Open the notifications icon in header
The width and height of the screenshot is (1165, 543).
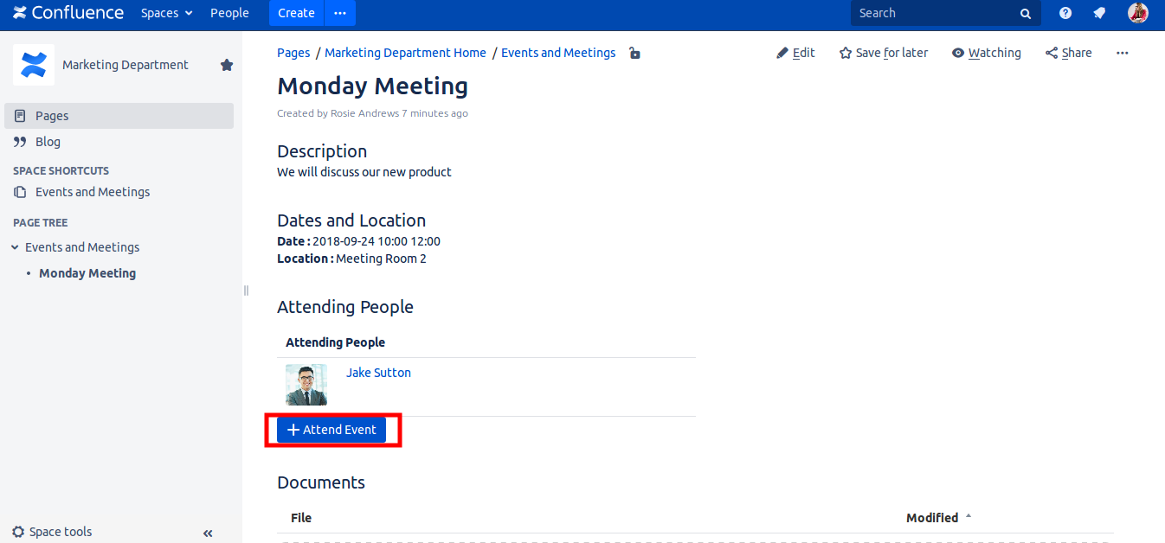point(1099,13)
